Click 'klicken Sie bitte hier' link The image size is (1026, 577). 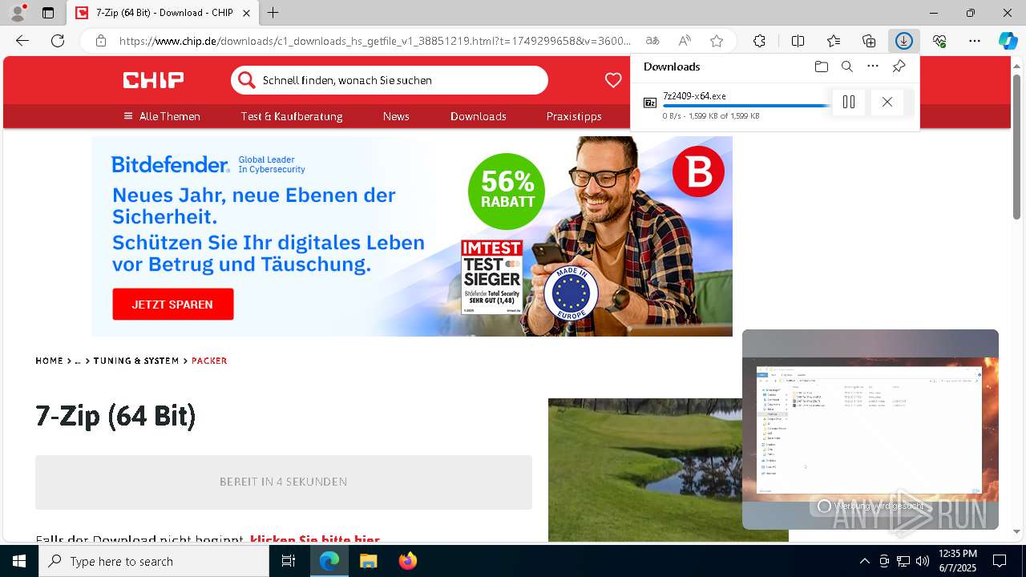click(314, 539)
